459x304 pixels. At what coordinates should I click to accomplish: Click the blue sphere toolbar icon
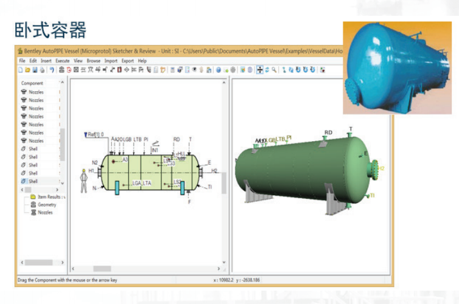[219, 70]
